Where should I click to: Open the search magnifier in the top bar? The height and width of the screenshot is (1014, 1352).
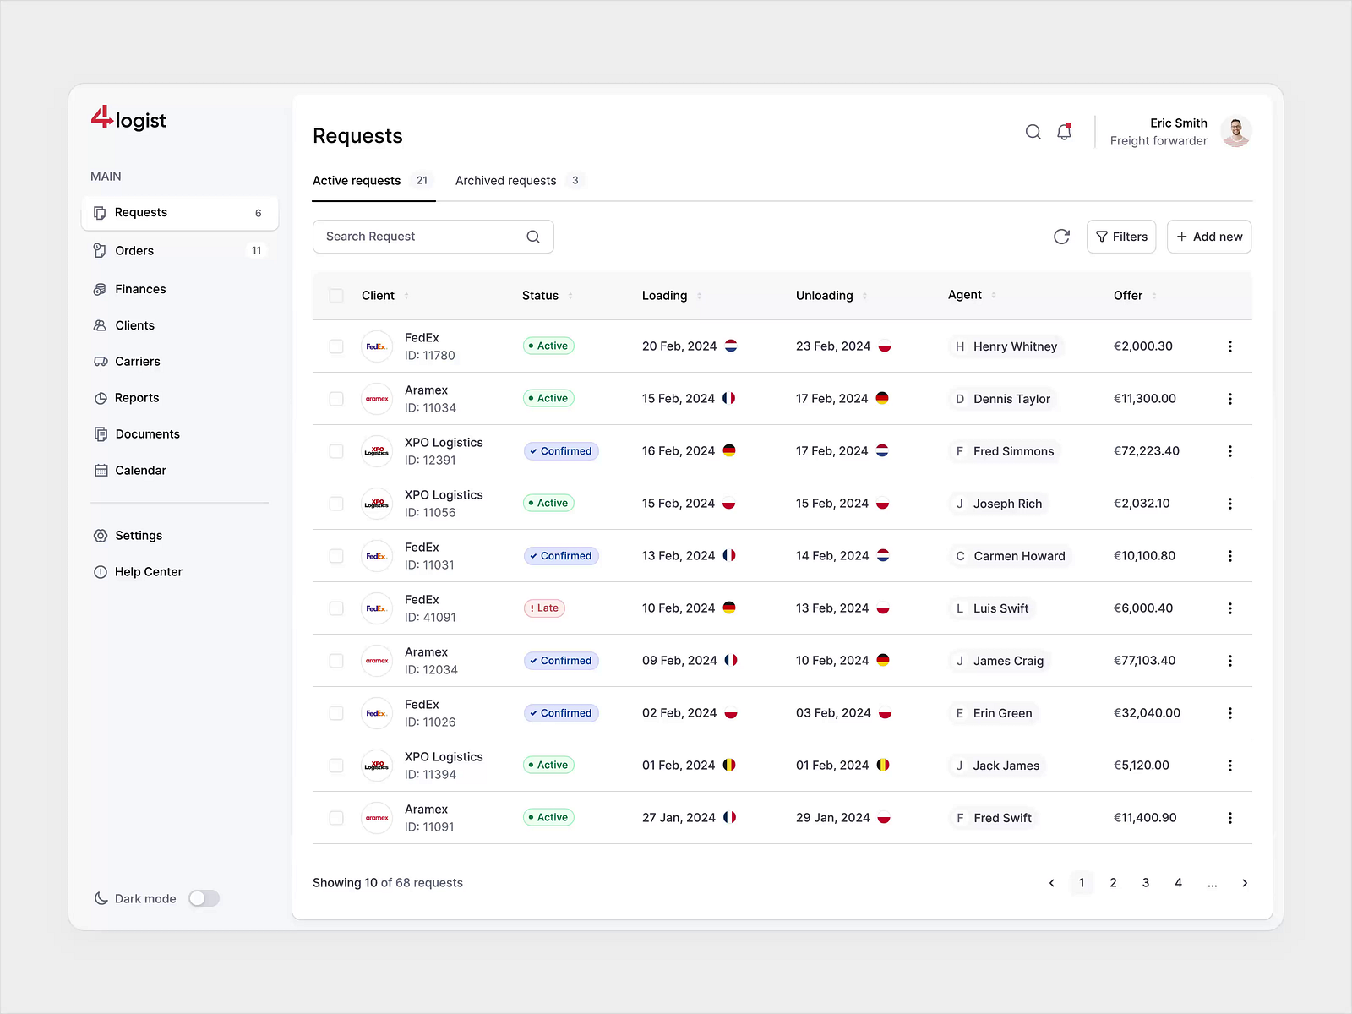[1033, 132]
